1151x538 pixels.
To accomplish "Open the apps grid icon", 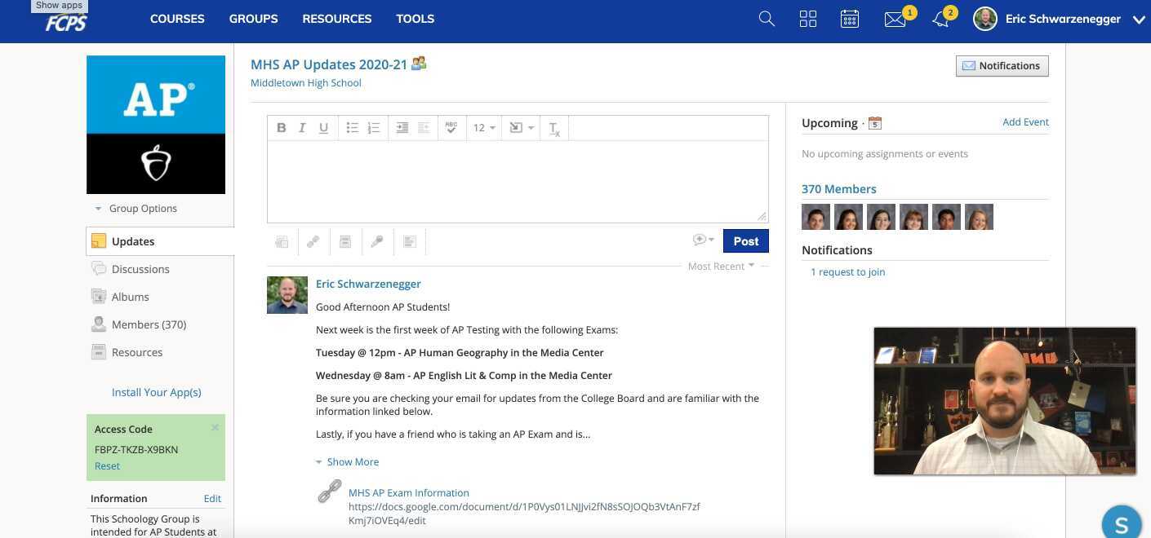I will tap(807, 19).
